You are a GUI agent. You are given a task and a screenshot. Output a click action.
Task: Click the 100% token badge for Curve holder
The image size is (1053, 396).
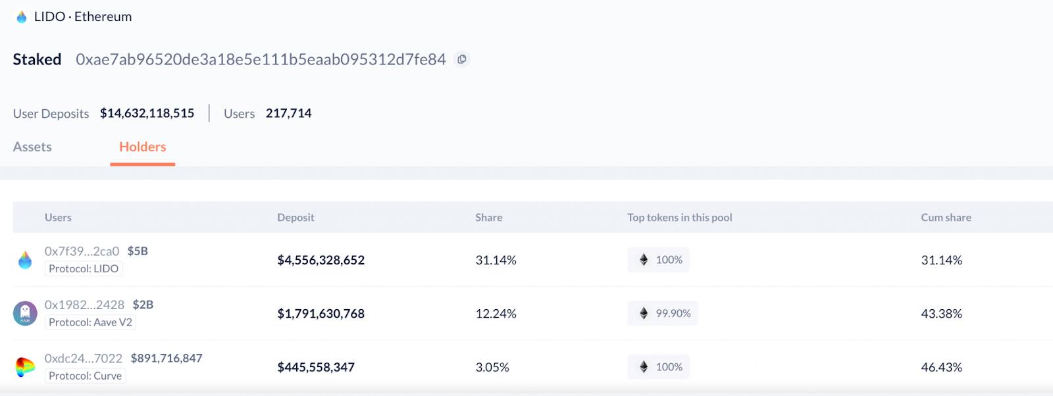658,367
